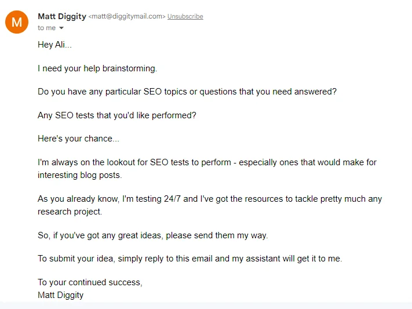The height and width of the screenshot is (309, 412).
Task: Click the "To submit your idea" instruction line
Action: pos(190,259)
